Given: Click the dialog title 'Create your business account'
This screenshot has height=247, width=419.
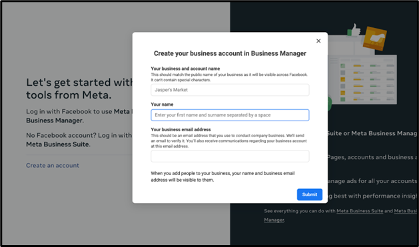Looking at the screenshot, I should [230, 53].
